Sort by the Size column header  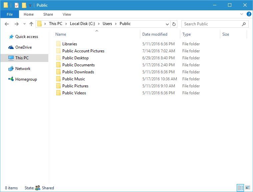point(226,34)
